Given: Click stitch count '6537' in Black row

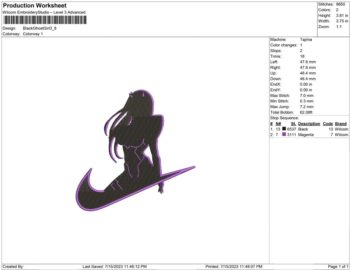Looking at the screenshot, I should click(292, 129).
